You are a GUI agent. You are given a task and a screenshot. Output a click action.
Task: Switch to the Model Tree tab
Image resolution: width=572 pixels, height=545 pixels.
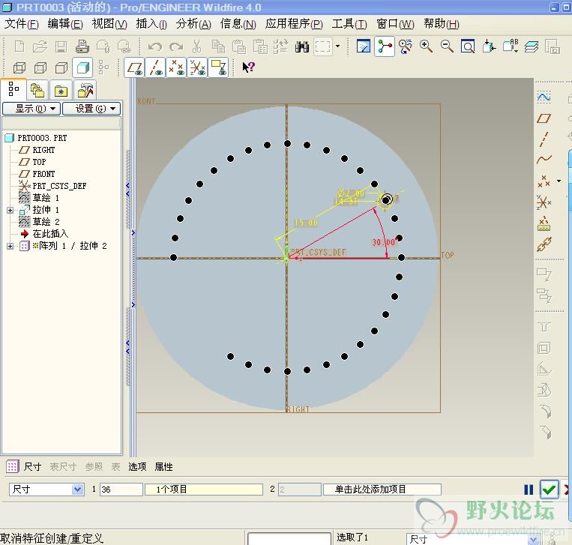pyautogui.click(x=13, y=89)
